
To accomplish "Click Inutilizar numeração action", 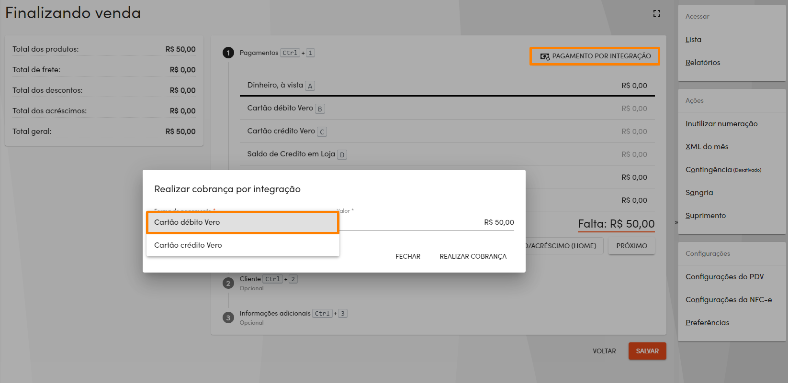I will tap(721, 124).
